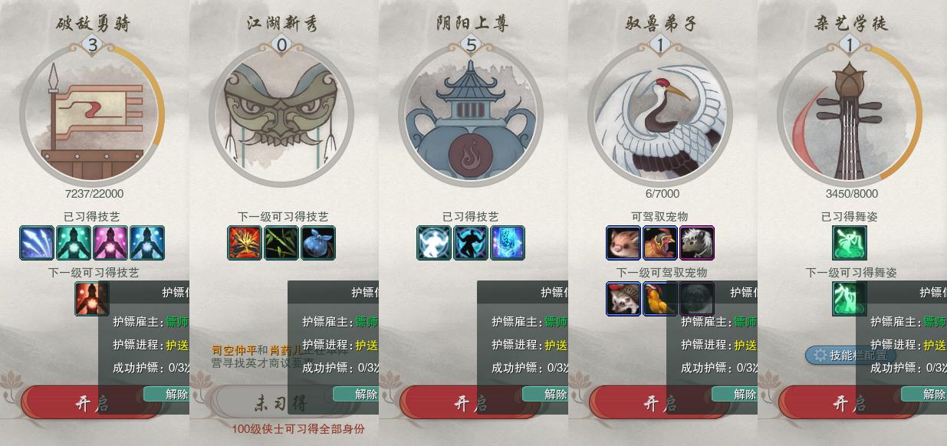Click the 开启 button under 破敌勇骑
Image resolution: width=947 pixels, height=446 pixels.
92,403
